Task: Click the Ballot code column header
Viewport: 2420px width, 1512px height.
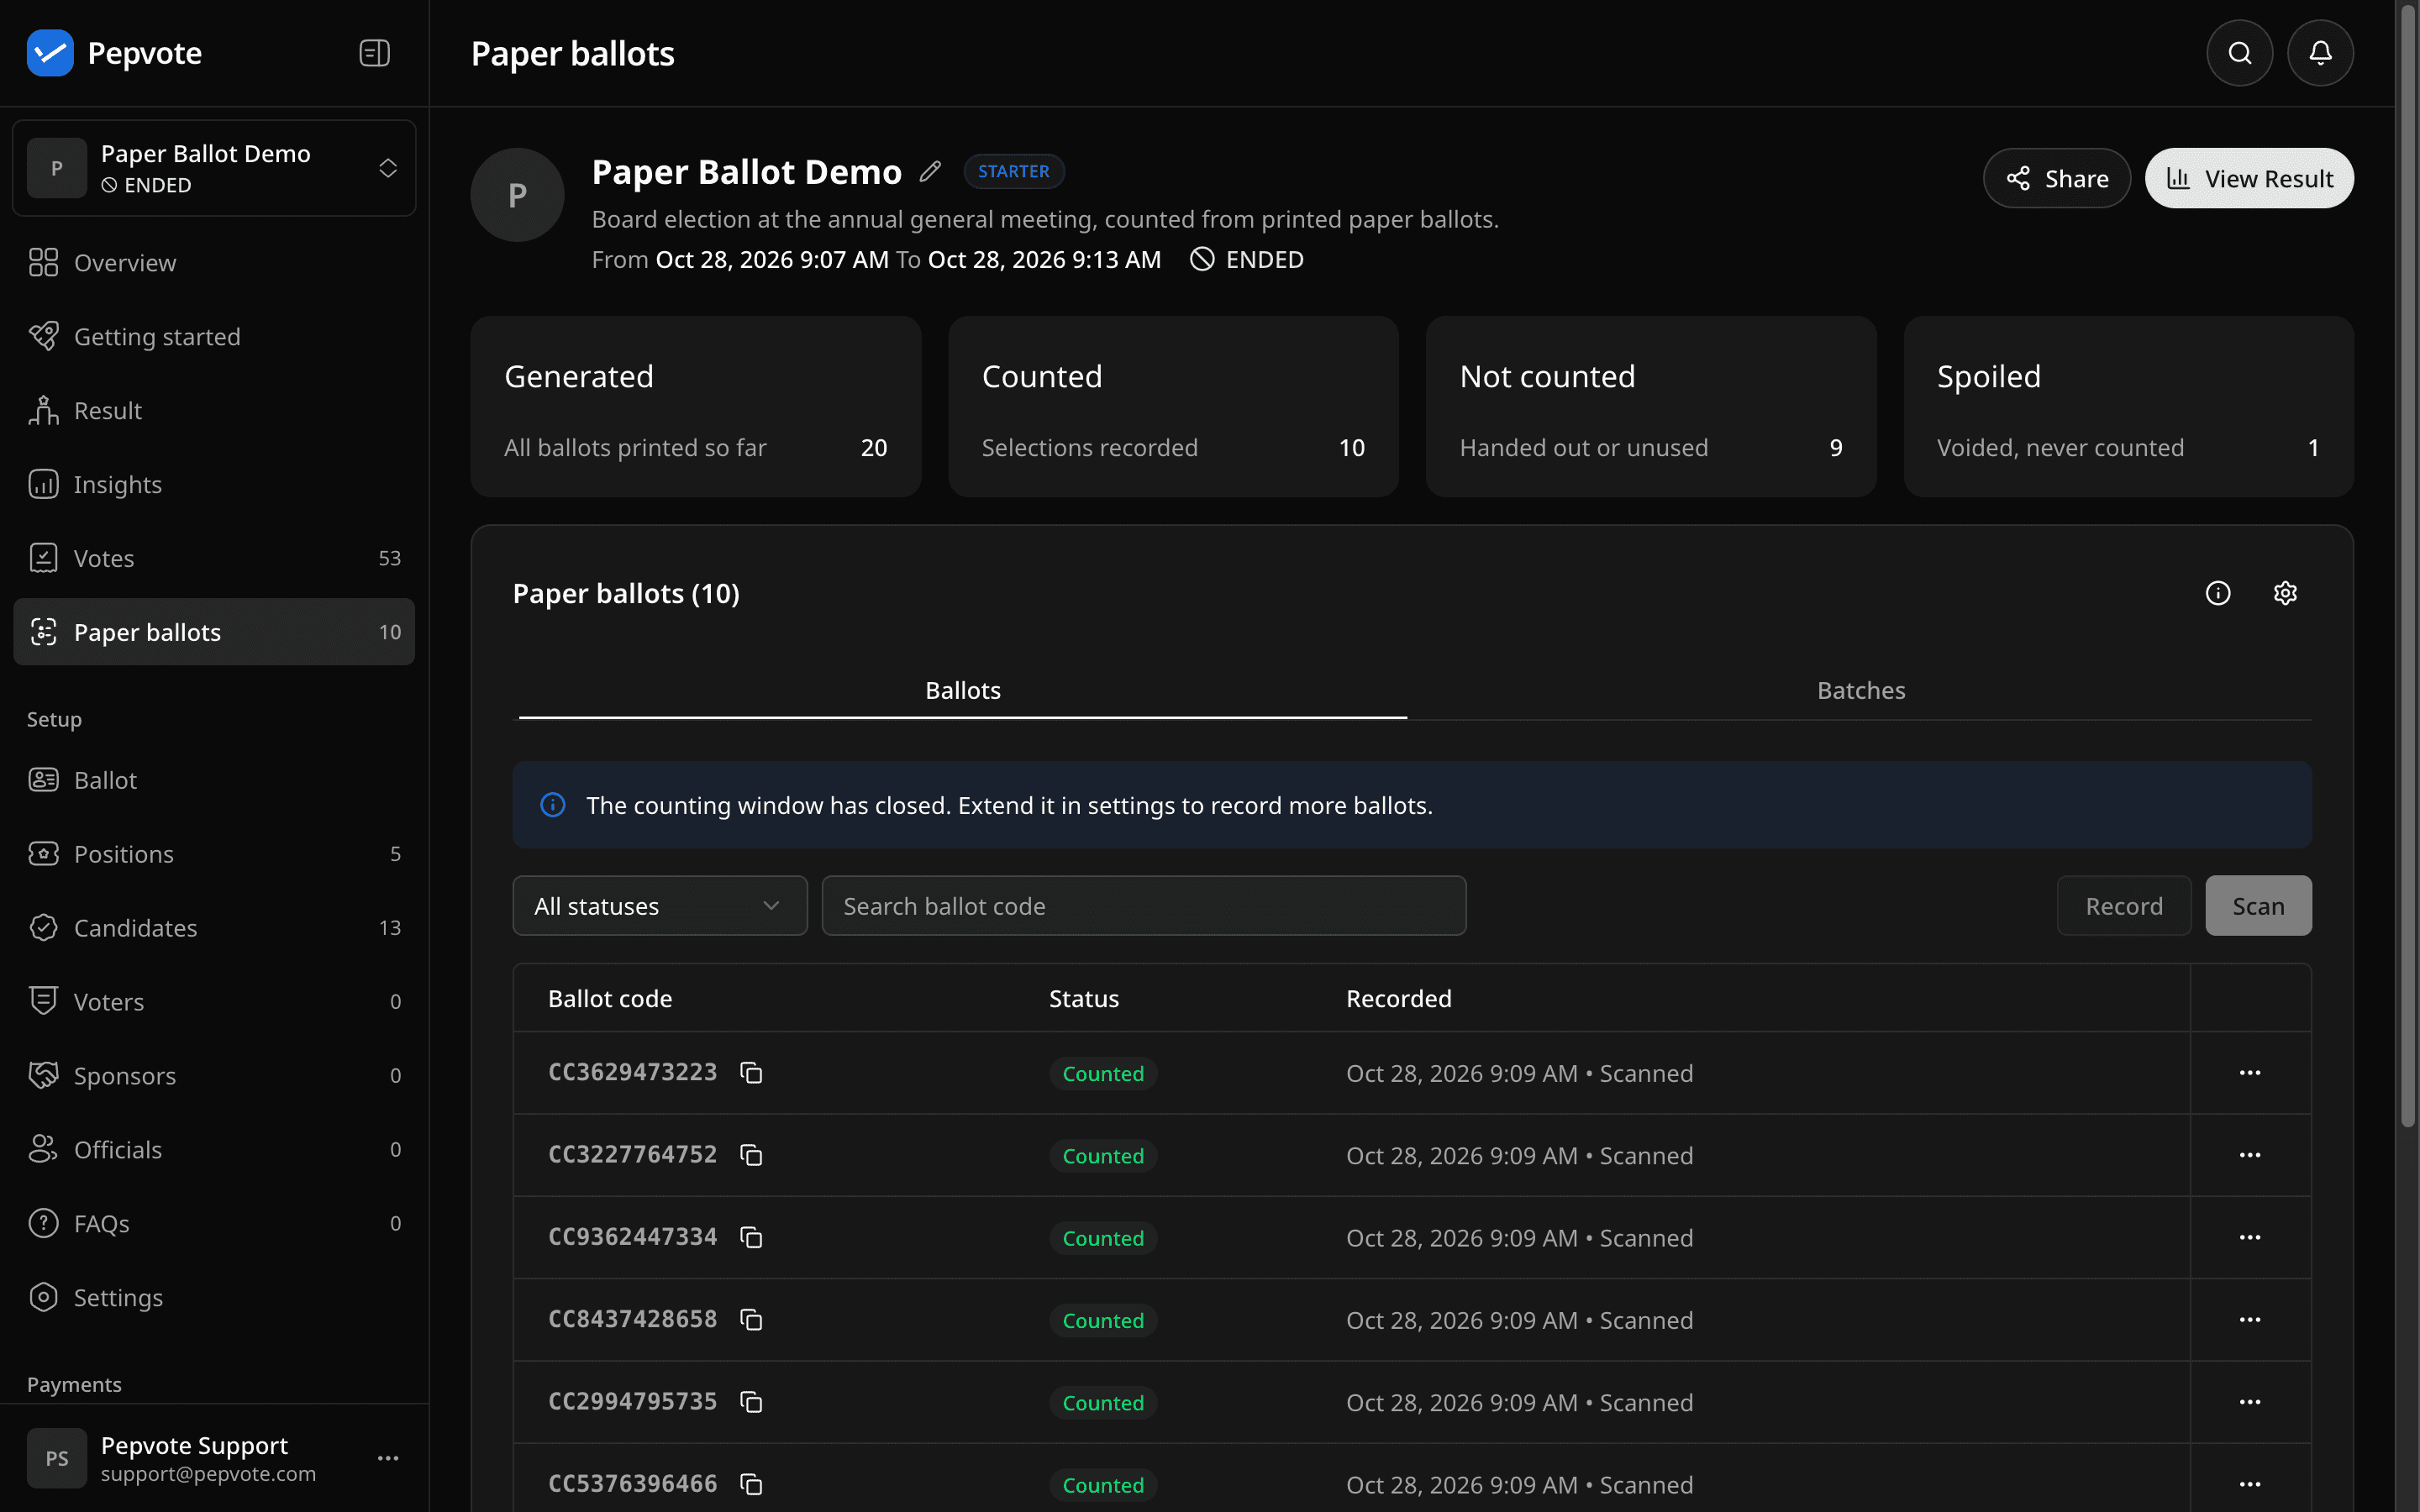Action: click(610, 998)
